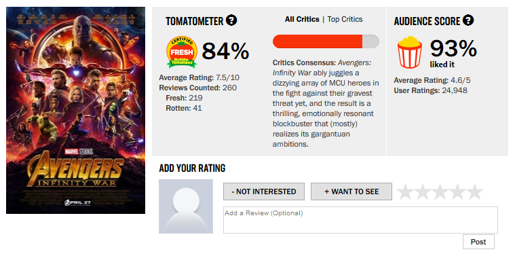The image size is (515, 256).
Task: Switch to the Top Critics tab
Action: (x=345, y=19)
